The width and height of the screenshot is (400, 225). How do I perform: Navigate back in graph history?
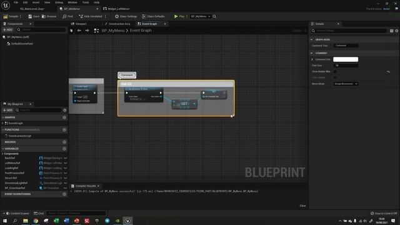79,31
